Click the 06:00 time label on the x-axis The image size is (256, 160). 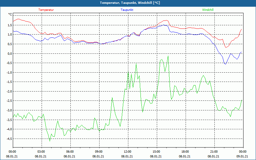69,152
